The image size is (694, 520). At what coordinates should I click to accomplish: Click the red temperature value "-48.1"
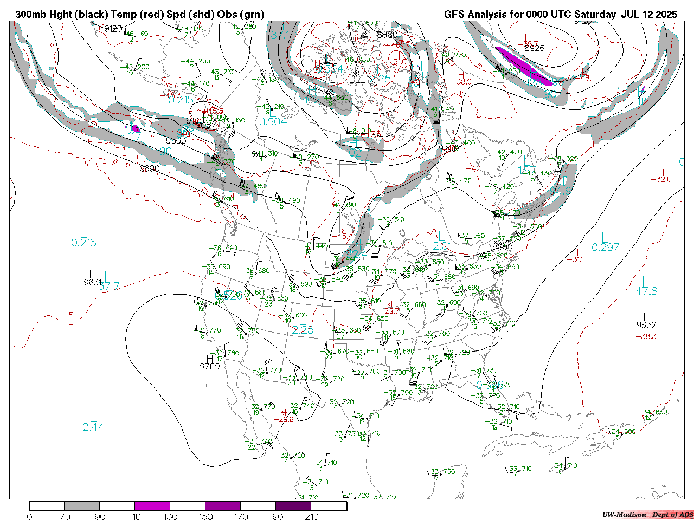coord(584,78)
